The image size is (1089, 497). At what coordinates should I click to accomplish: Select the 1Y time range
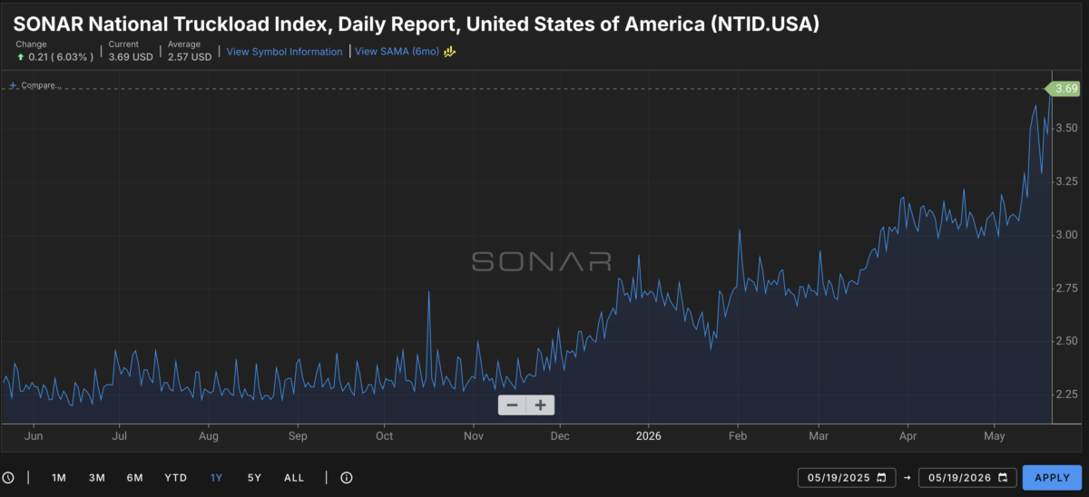coord(216,478)
